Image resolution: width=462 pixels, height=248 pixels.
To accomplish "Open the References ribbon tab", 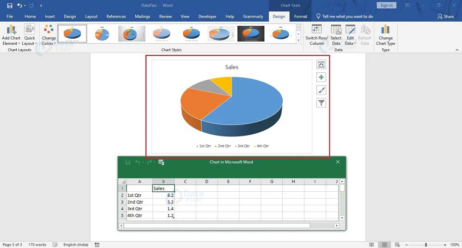I will pyautogui.click(x=116, y=17).
